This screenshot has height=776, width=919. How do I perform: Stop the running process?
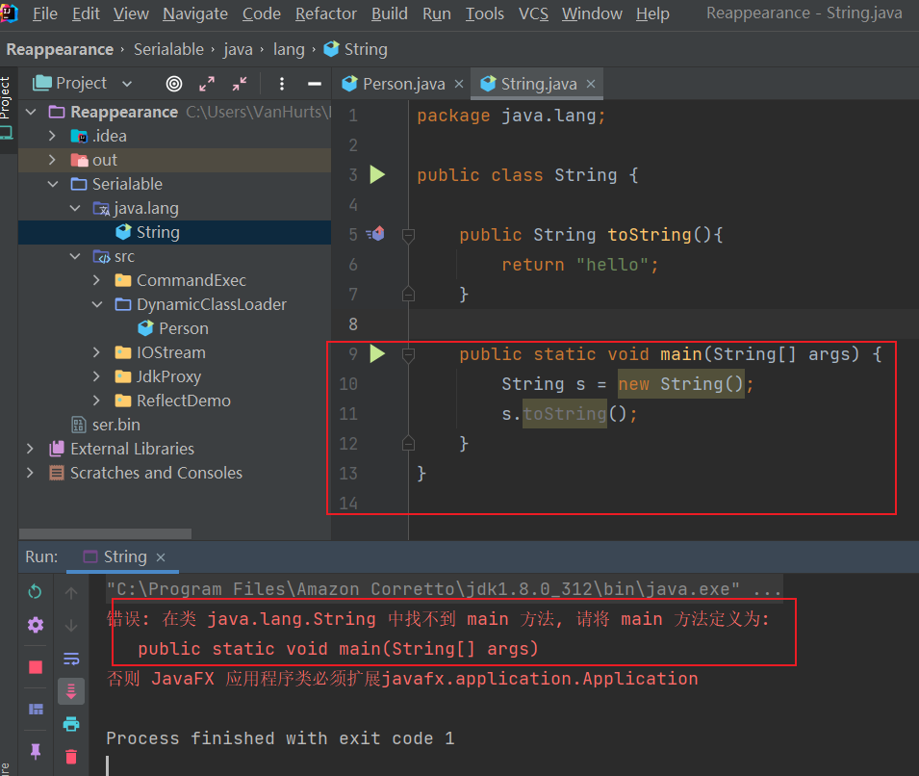[x=35, y=665]
